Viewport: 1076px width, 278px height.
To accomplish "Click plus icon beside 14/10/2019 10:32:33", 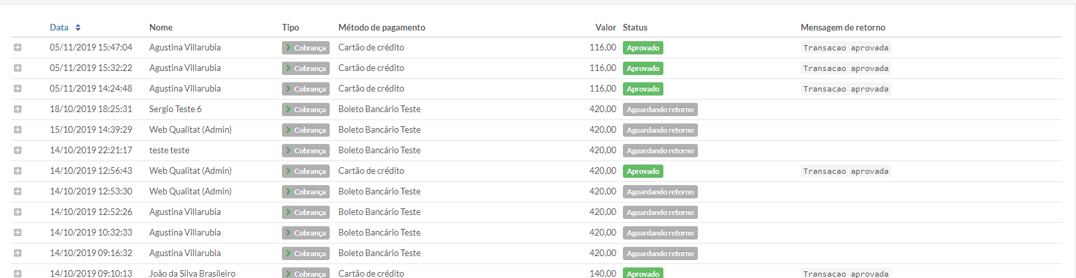I will 18,233.
